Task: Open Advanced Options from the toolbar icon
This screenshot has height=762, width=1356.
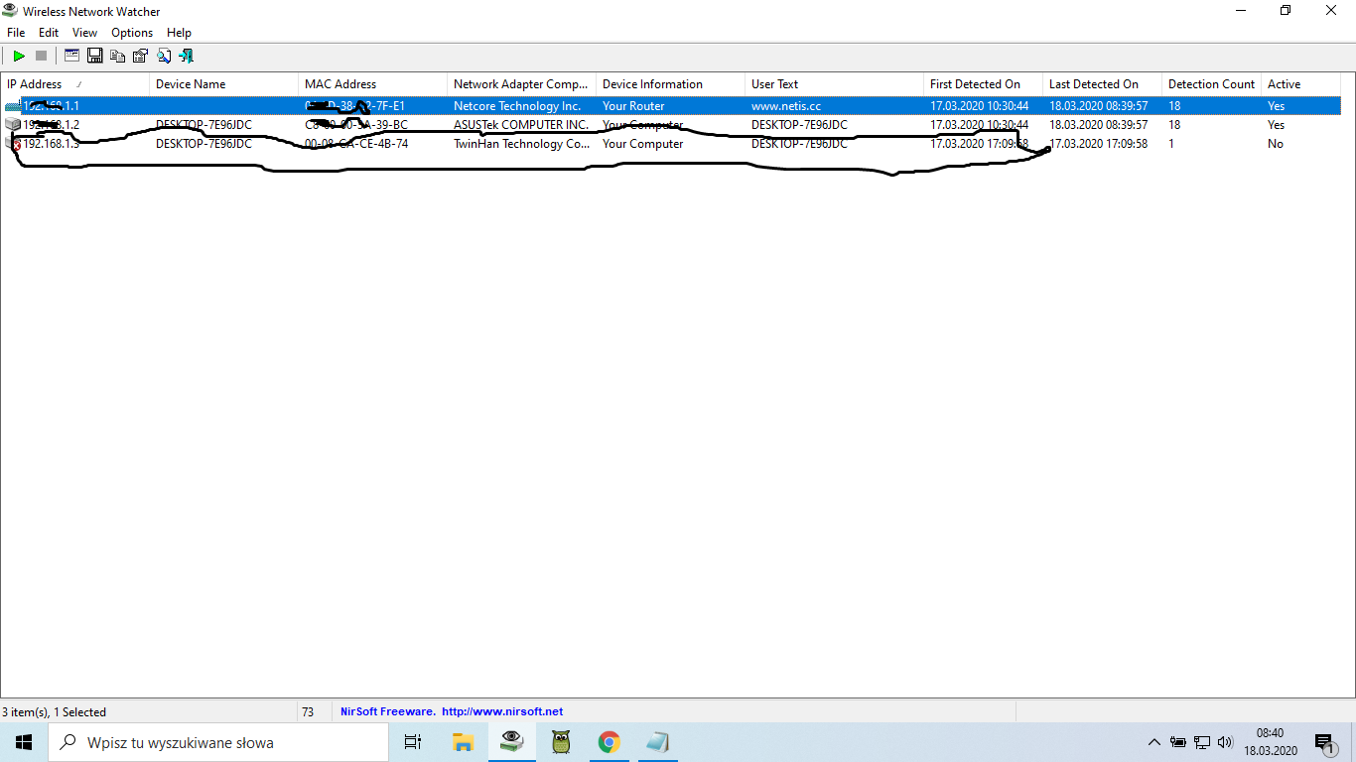Action: pos(72,56)
